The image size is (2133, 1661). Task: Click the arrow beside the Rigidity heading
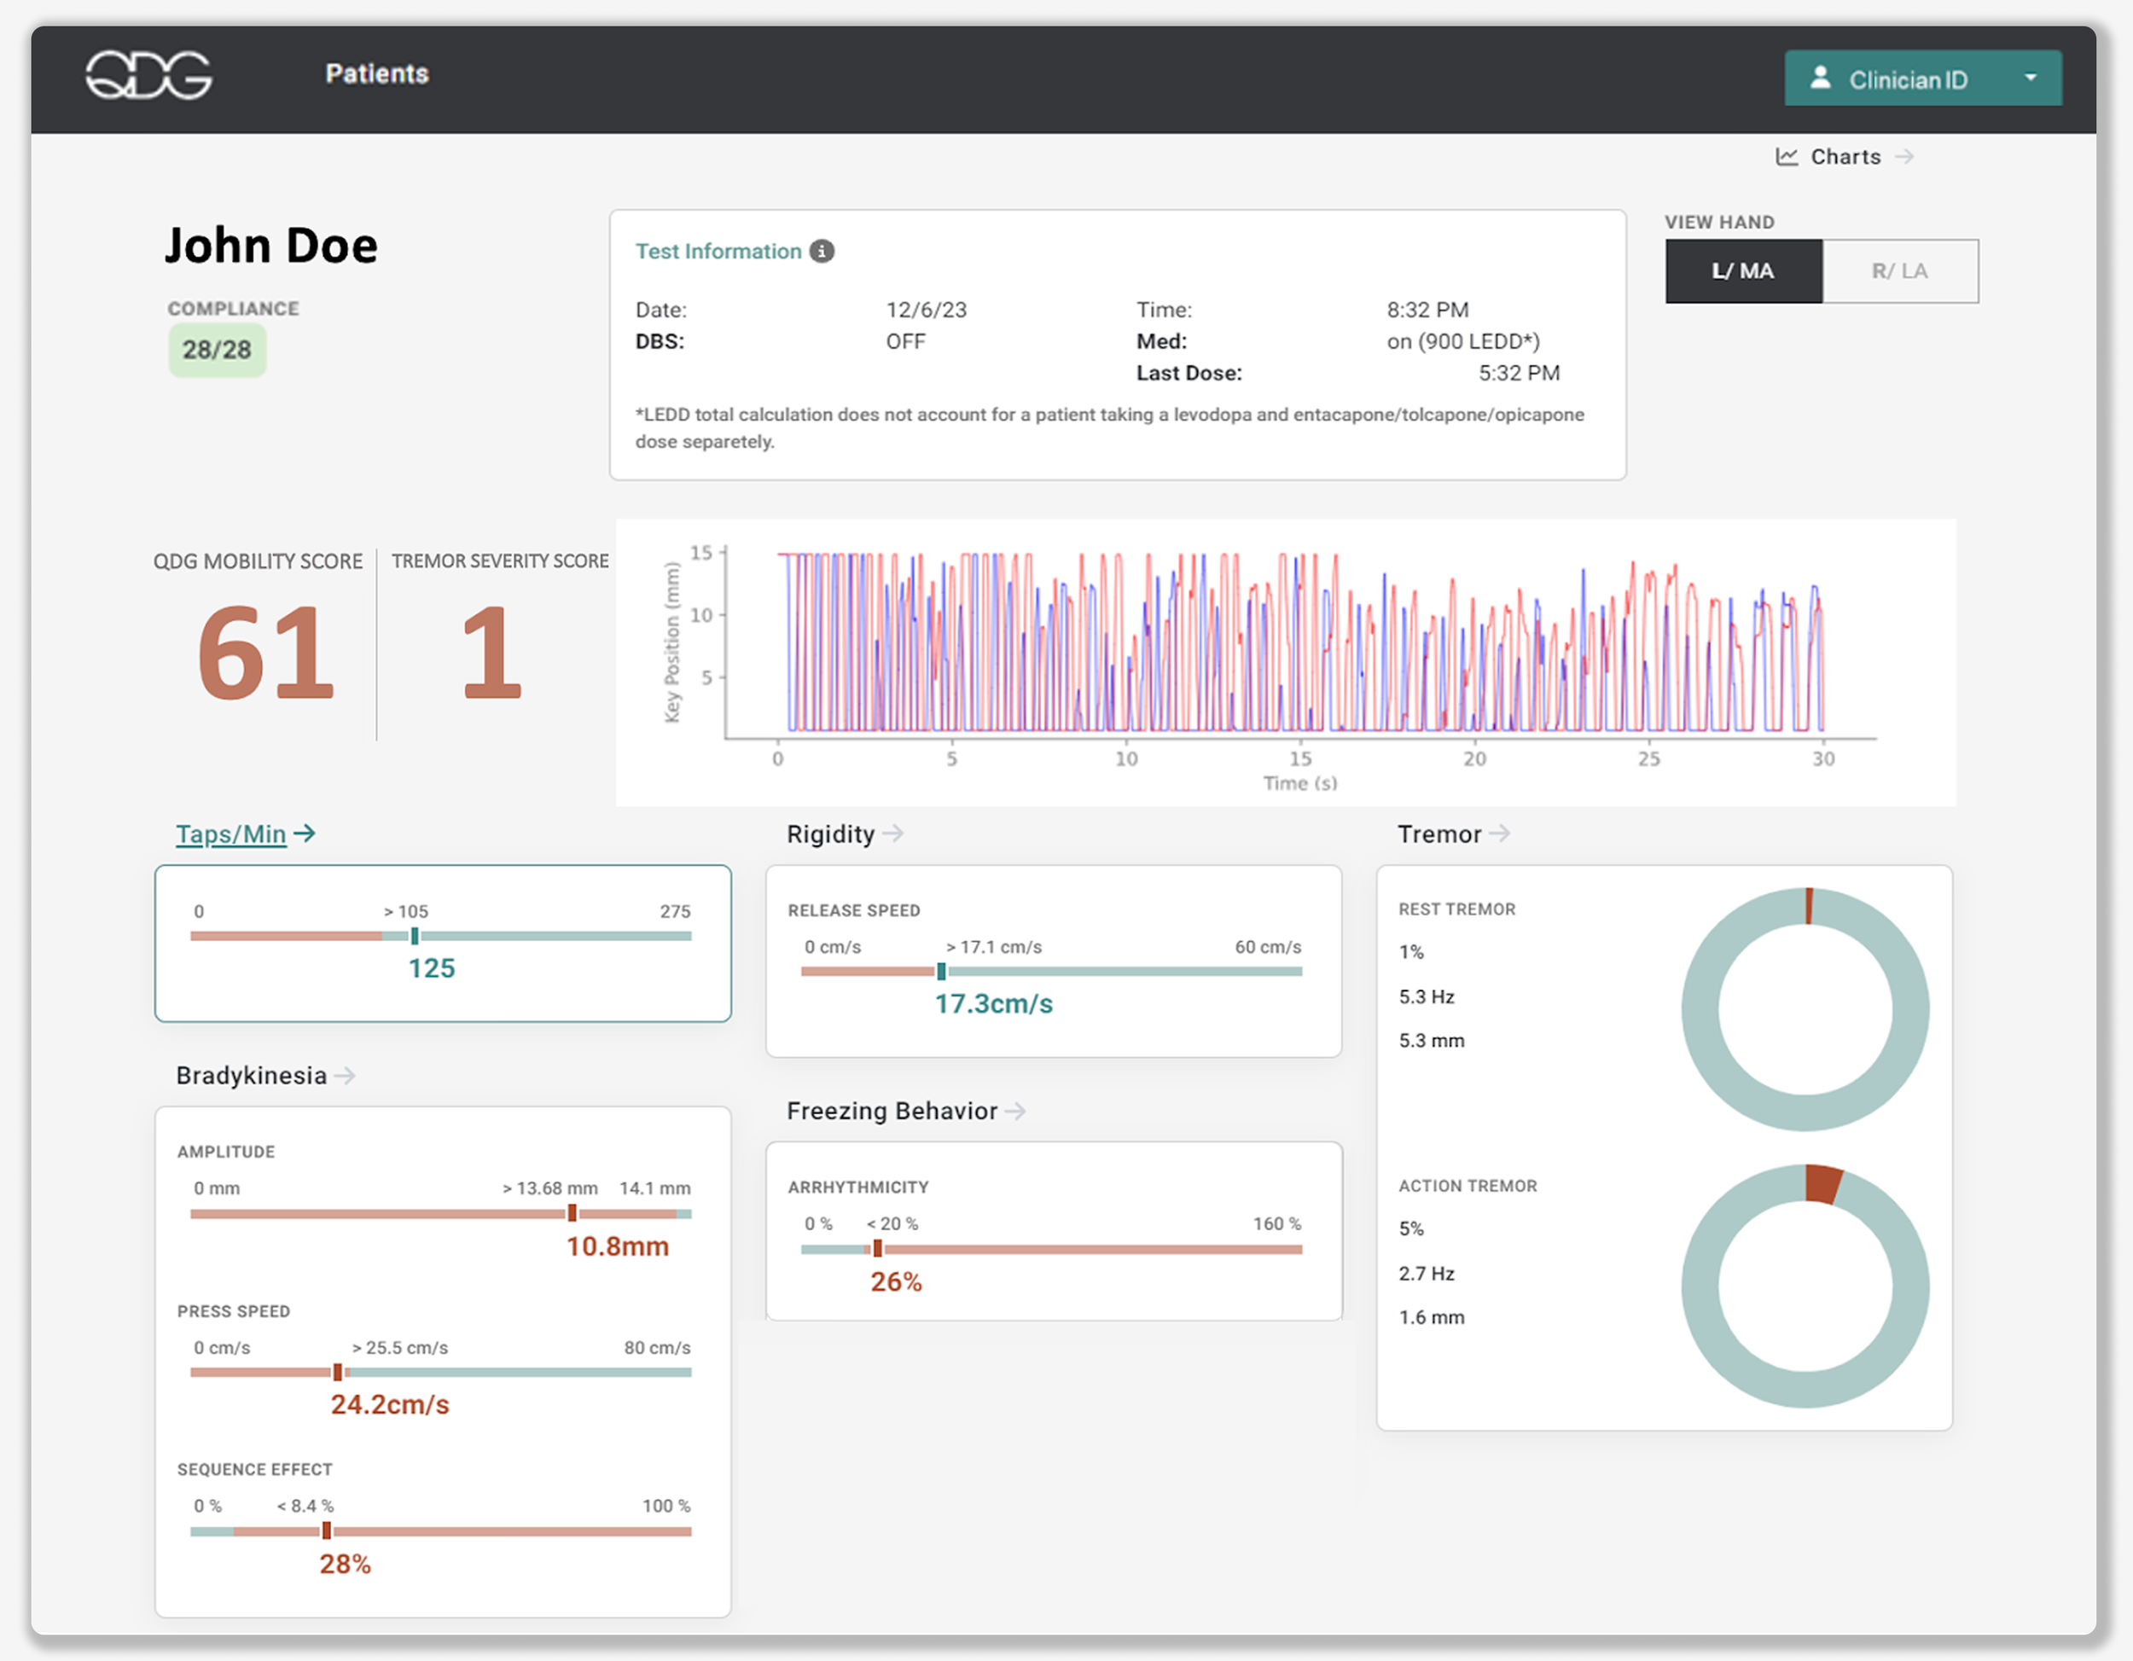click(892, 833)
